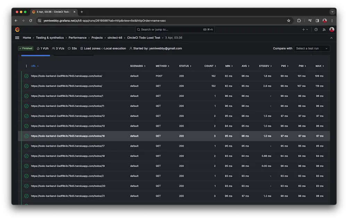Open the Help question-mark icon
Viewport: 348px width, 220px height.
pyautogui.click(x=316, y=29)
